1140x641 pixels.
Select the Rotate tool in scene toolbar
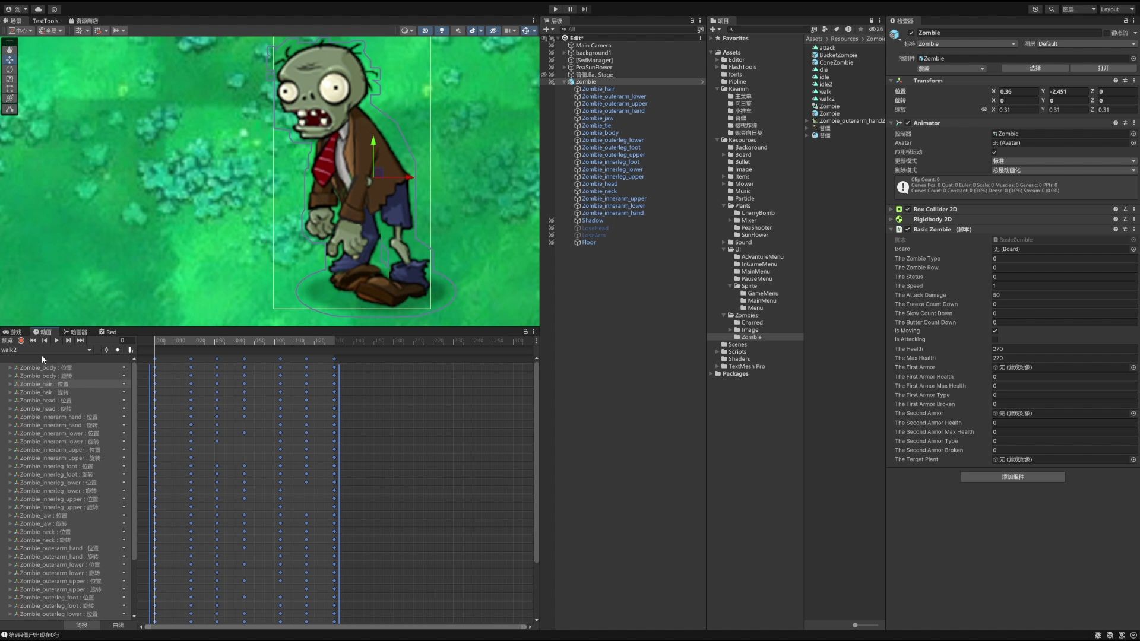click(9, 69)
